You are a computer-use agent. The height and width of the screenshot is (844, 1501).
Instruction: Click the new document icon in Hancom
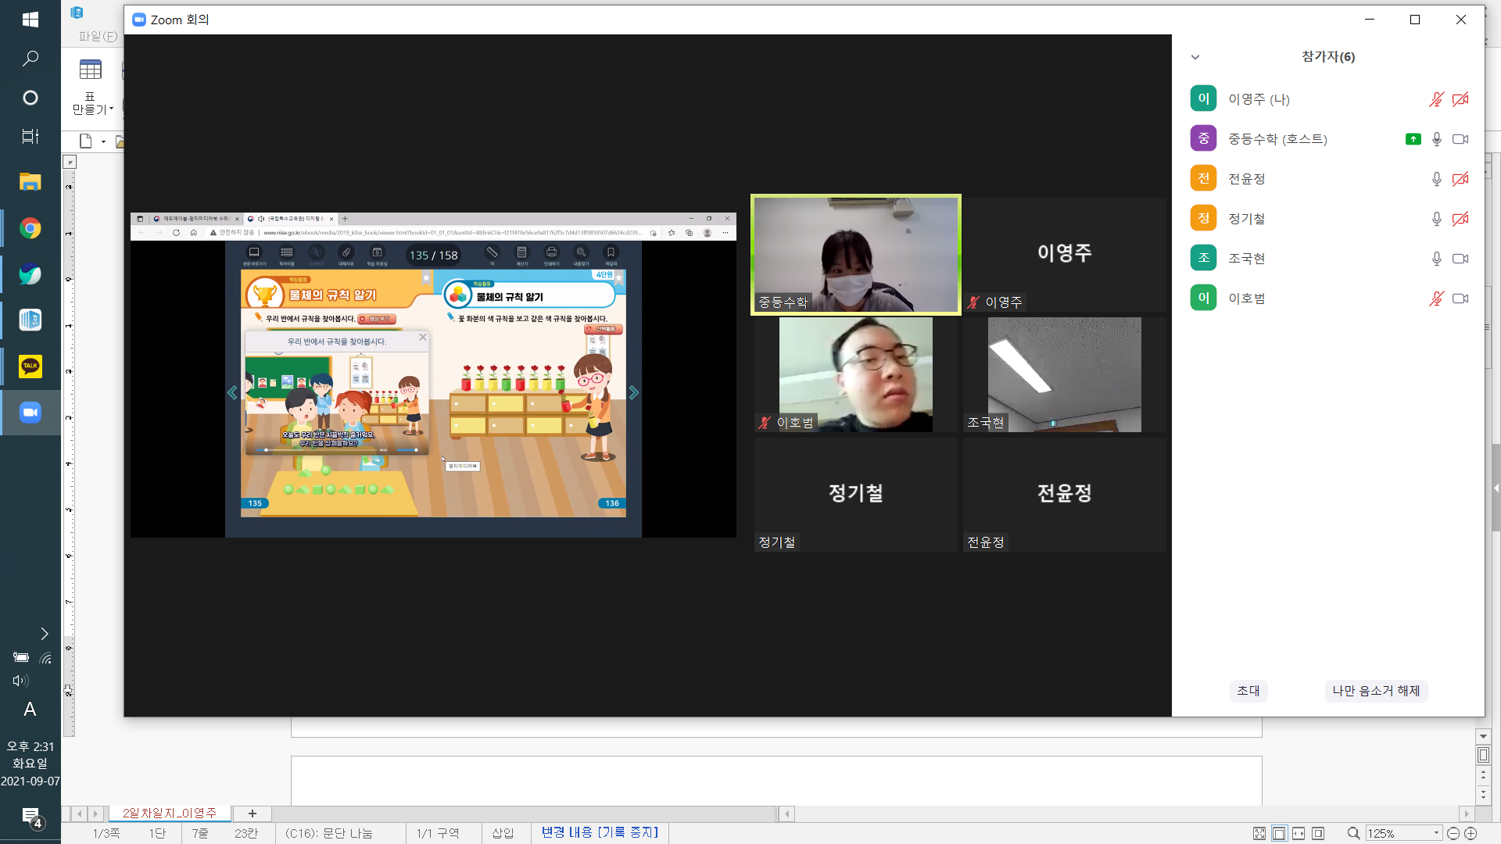tap(86, 141)
